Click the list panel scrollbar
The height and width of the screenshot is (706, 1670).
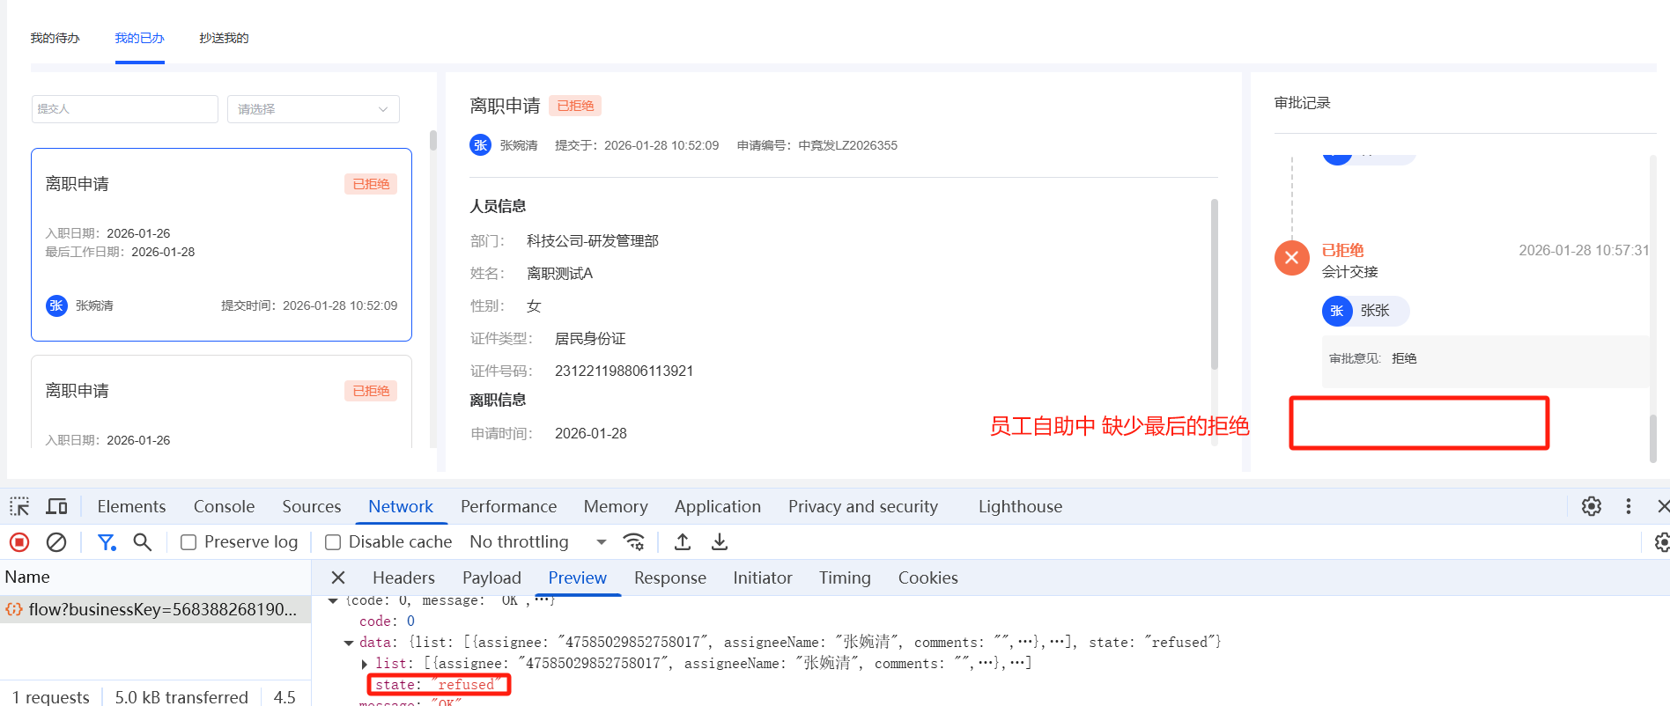click(x=433, y=141)
